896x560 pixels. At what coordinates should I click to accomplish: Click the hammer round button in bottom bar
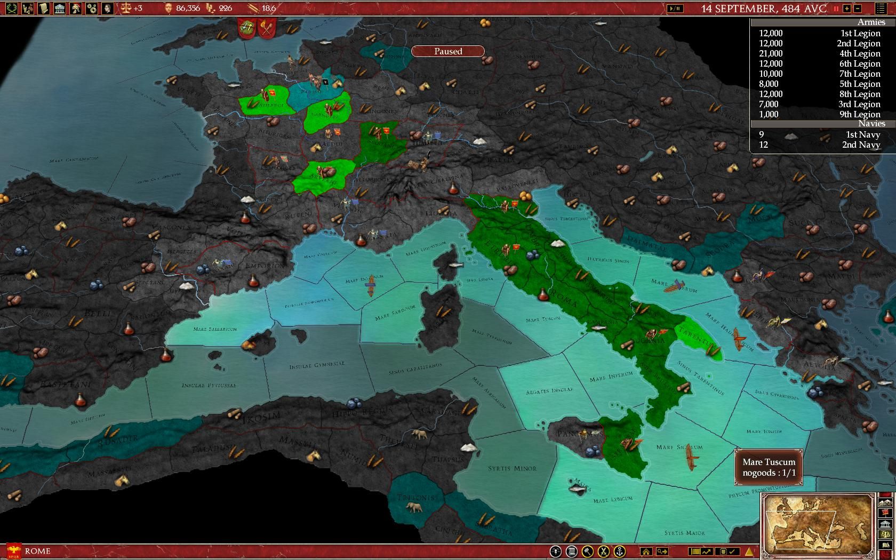587,551
